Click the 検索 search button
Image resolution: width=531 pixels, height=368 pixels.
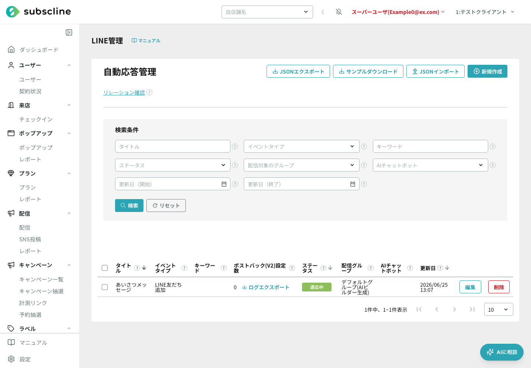(x=129, y=205)
